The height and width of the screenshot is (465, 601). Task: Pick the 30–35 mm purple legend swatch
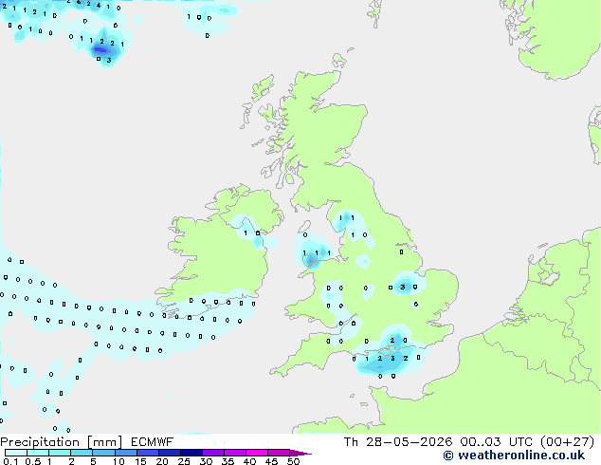[213, 453]
